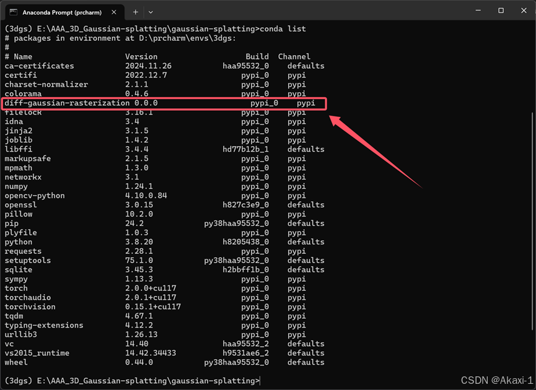
Task: Click the 'colorama' package name
Action: coord(23,93)
